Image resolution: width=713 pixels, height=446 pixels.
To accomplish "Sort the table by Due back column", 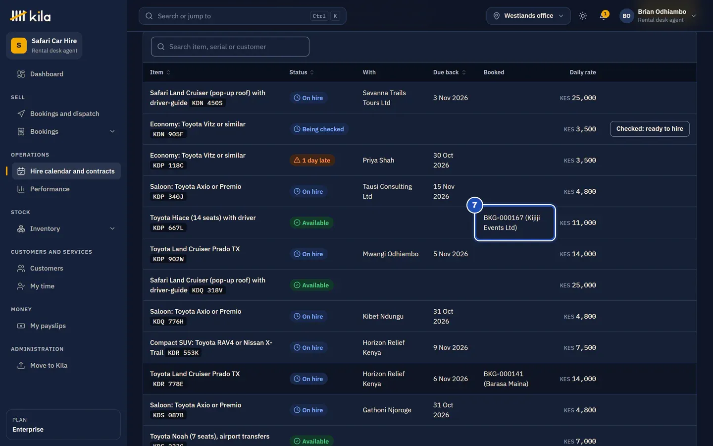I will (x=450, y=72).
